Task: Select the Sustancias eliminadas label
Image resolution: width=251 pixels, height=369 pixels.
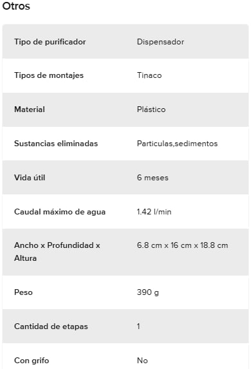Action: pyautogui.click(x=56, y=144)
